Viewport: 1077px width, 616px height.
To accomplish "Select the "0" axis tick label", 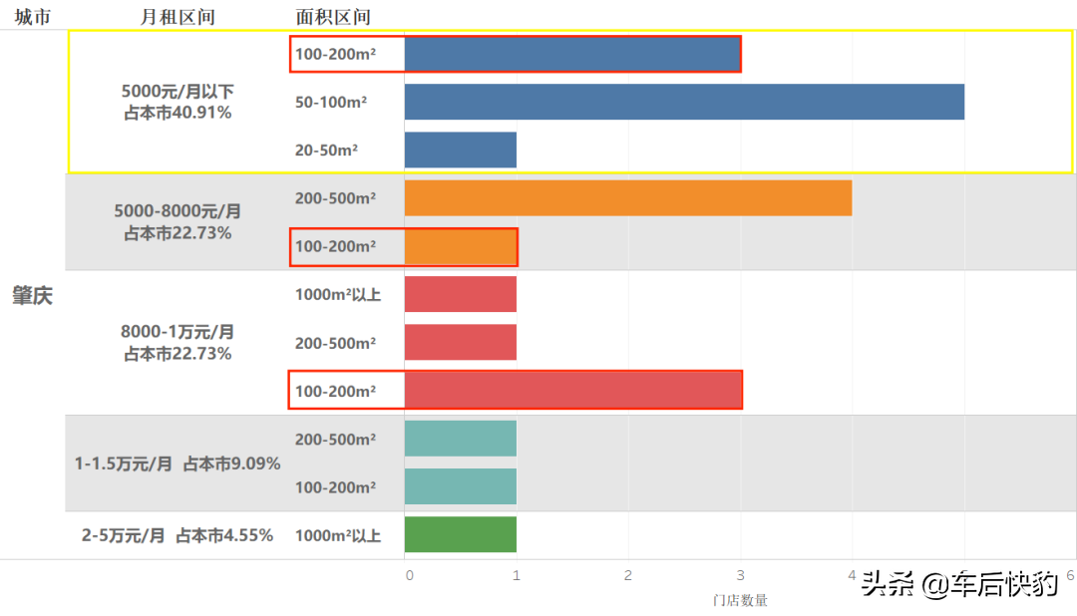I will click(x=410, y=575).
